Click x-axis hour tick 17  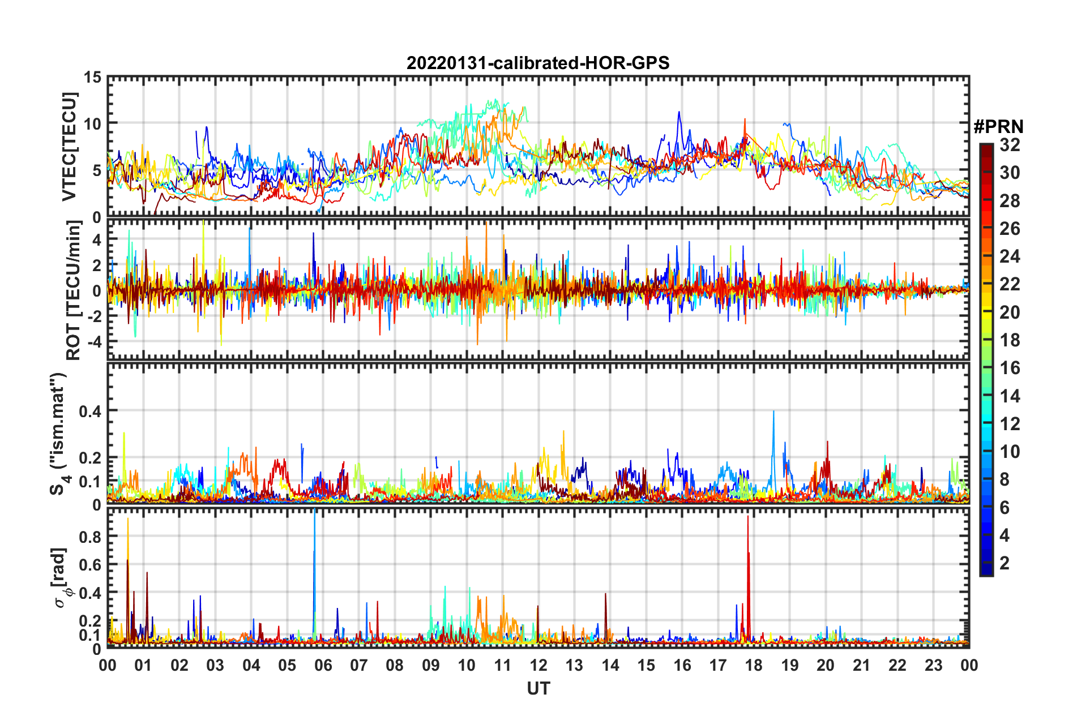coord(718,665)
